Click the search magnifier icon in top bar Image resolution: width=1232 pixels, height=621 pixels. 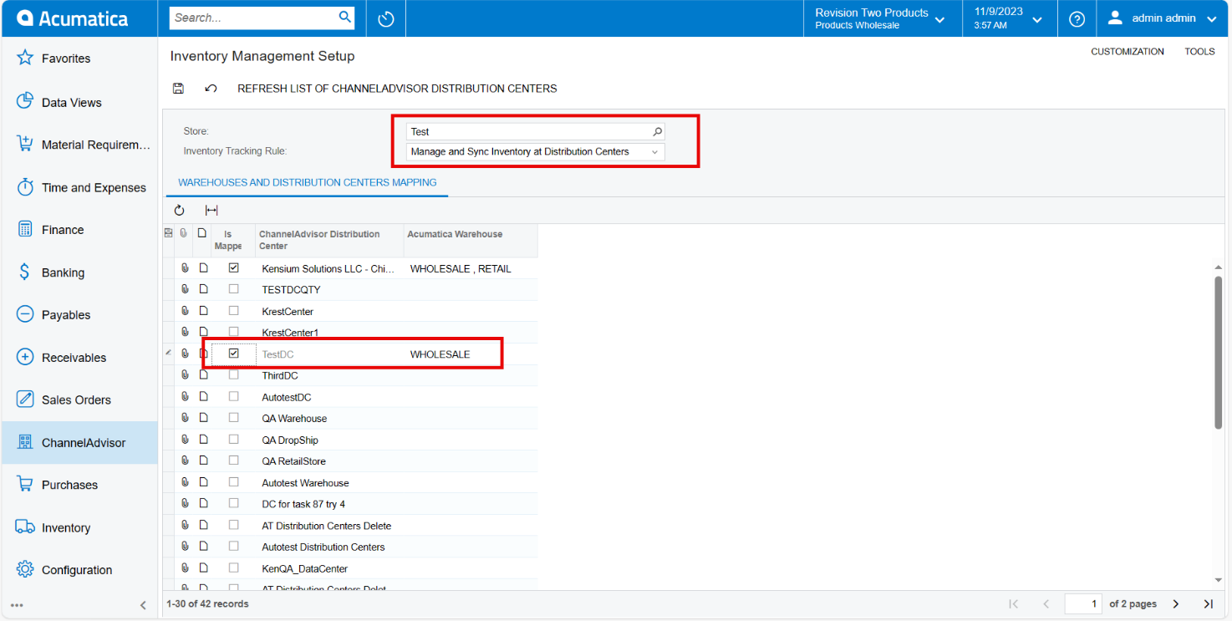(x=344, y=18)
